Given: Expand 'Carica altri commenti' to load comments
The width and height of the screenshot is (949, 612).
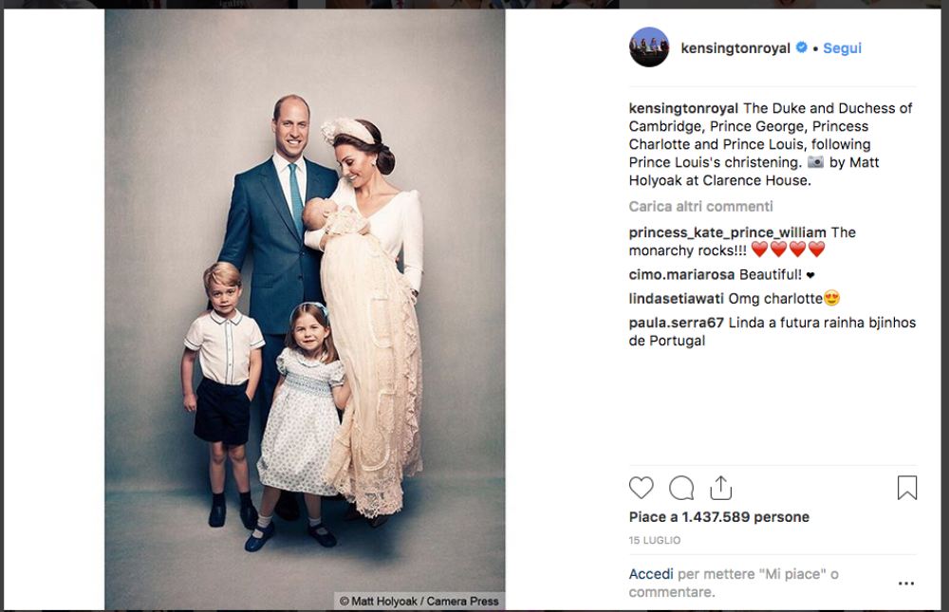Looking at the screenshot, I should 700,206.
